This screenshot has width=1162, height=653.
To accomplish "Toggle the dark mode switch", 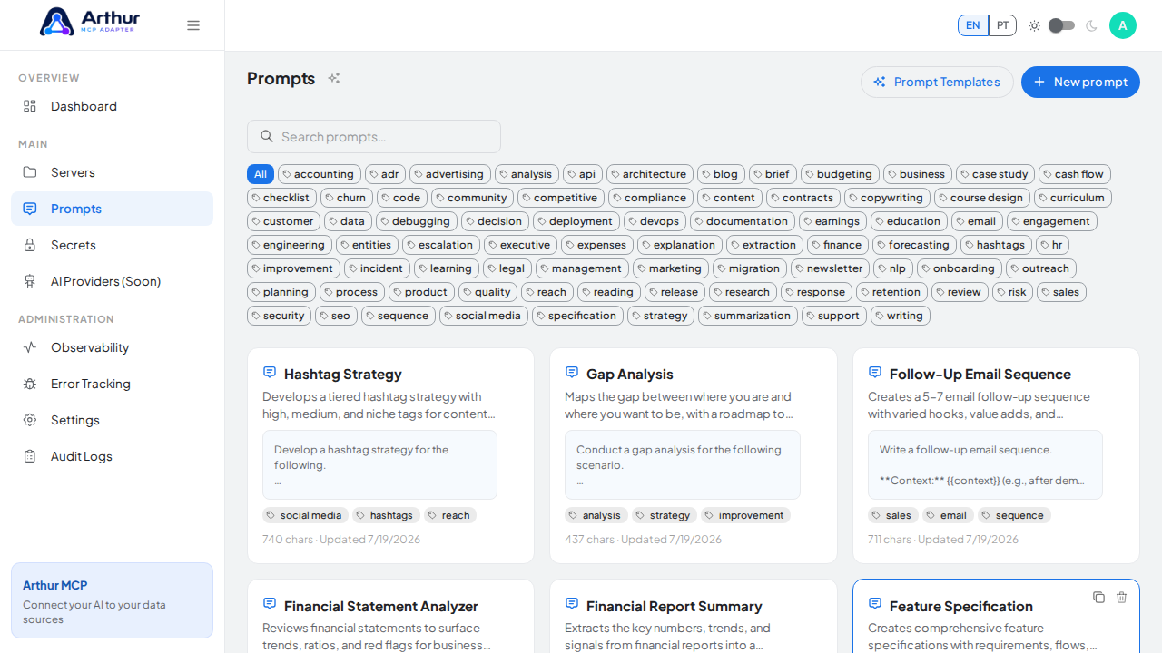I will [1061, 25].
